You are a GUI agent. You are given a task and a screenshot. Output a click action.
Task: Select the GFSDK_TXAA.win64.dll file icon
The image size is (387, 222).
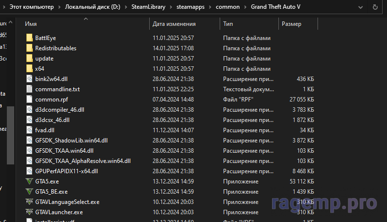coord(29,151)
